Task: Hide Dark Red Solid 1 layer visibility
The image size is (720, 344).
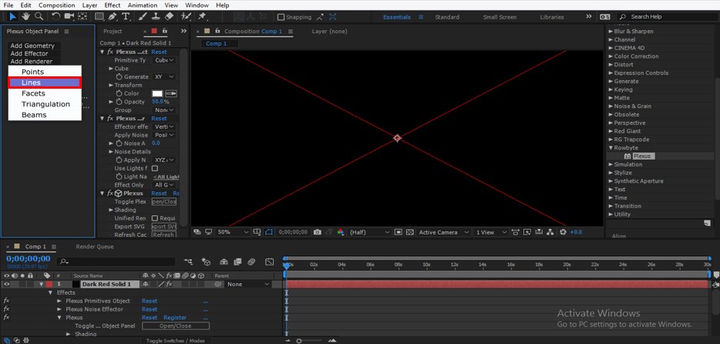Action: coord(6,285)
